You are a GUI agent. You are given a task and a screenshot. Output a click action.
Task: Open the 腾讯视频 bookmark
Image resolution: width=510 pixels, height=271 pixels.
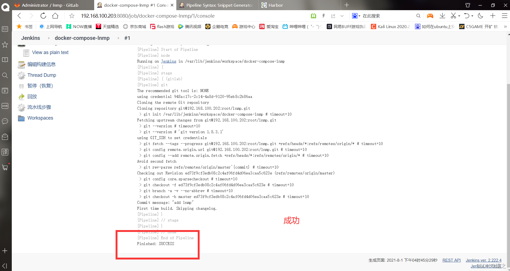(190, 26)
